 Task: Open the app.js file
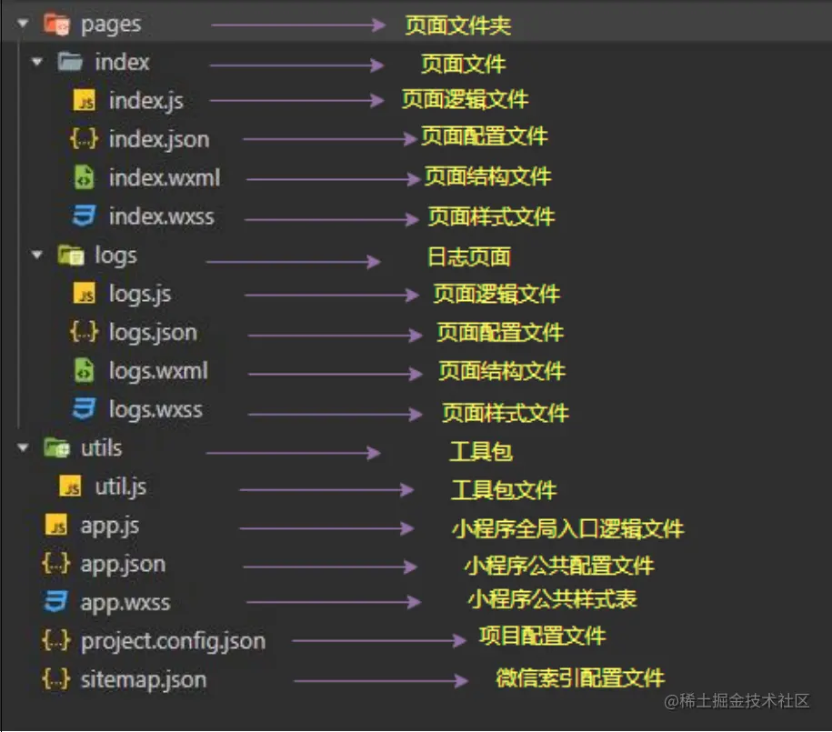pyautogui.click(x=110, y=526)
